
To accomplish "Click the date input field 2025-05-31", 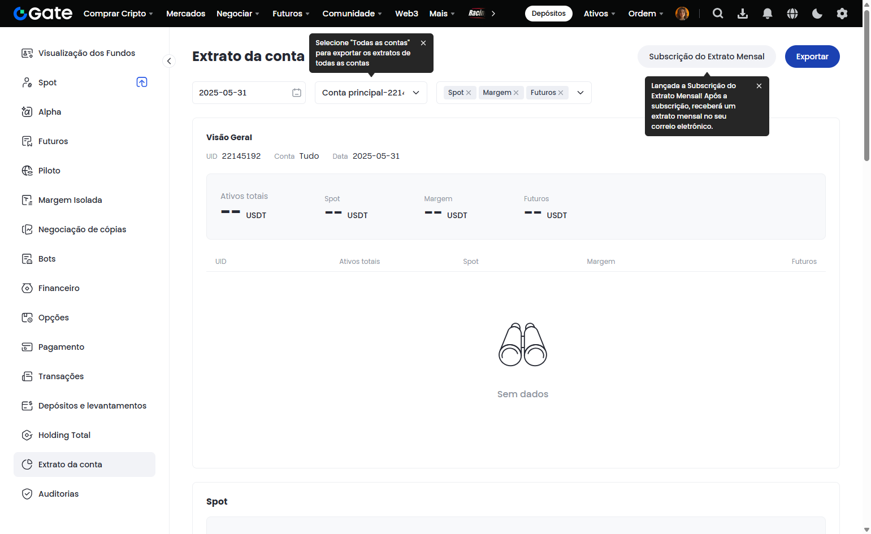I will pyautogui.click(x=249, y=93).
